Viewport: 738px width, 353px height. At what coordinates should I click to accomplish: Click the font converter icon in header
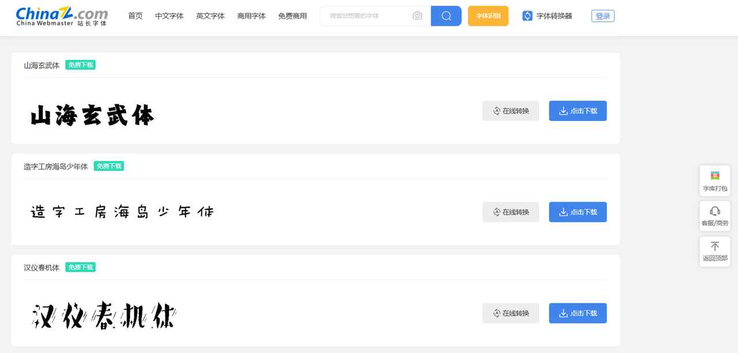(x=527, y=16)
